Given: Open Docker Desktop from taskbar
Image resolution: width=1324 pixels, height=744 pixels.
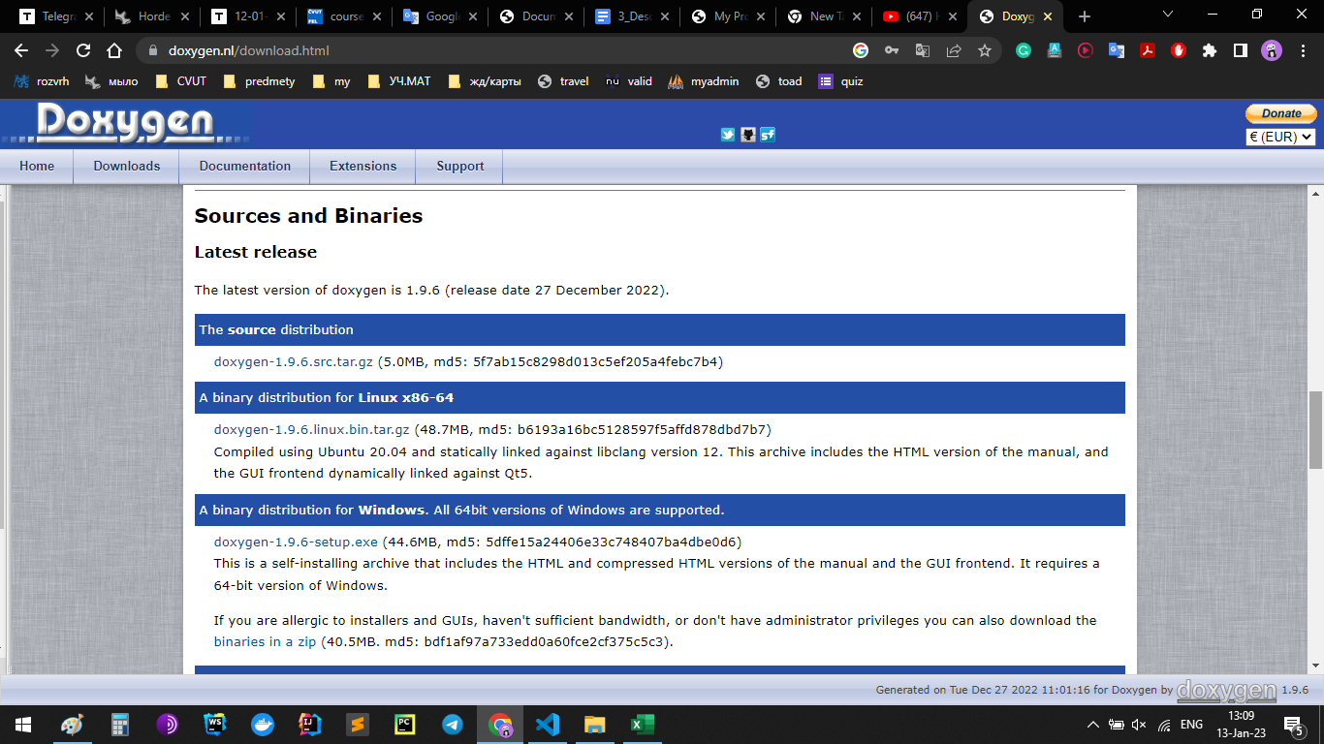Looking at the screenshot, I should (x=263, y=724).
